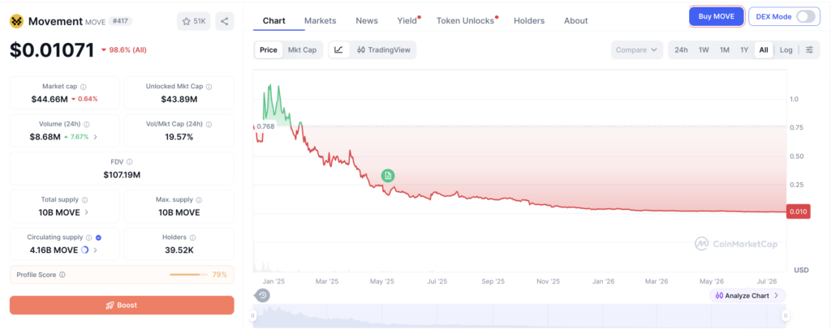Click the history clock icon below chart
Screen dimensions: 831x329
262,295
